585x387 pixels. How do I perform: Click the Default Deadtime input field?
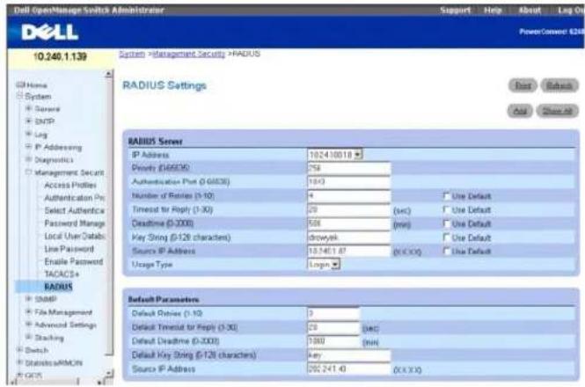[333, 341]
